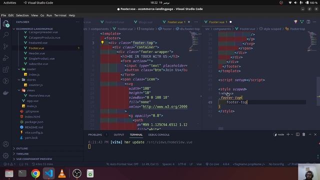Click UTF-8 encoding in status bar

(x=182, y=164)
